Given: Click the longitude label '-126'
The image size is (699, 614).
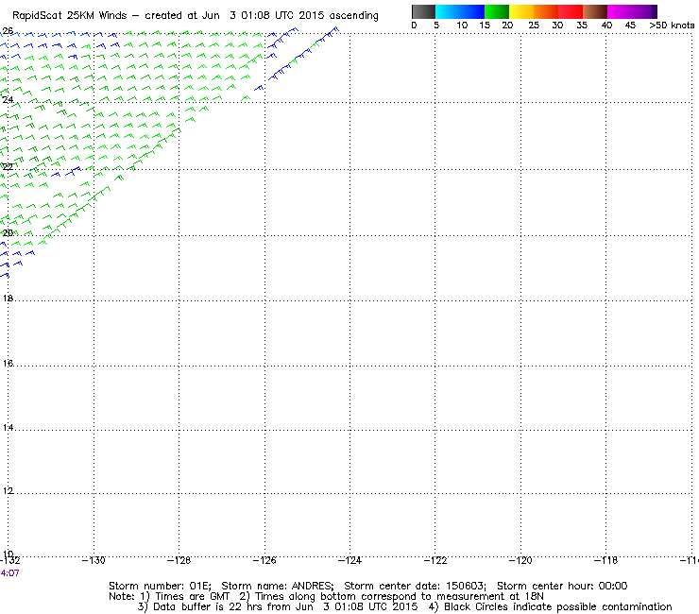Looking at the screenshot, I should tap(264, 560).
